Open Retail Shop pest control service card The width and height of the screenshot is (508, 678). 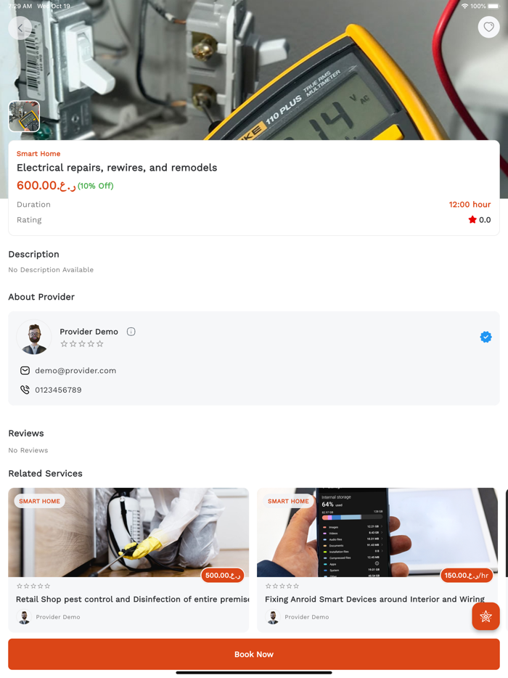128,560
